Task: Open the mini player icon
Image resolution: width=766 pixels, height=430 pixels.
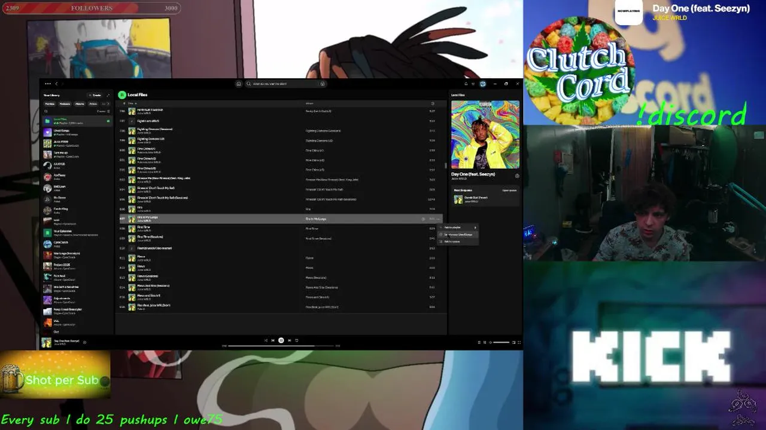Action: (514, 342)
